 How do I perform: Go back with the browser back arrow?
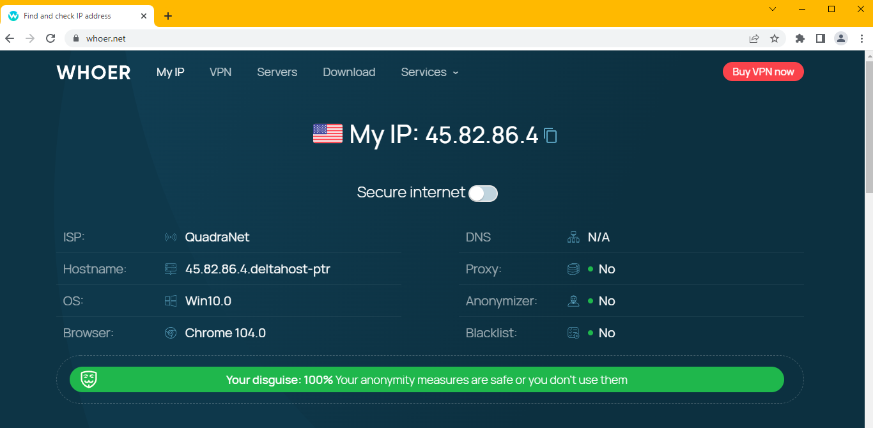pos(10,38)
